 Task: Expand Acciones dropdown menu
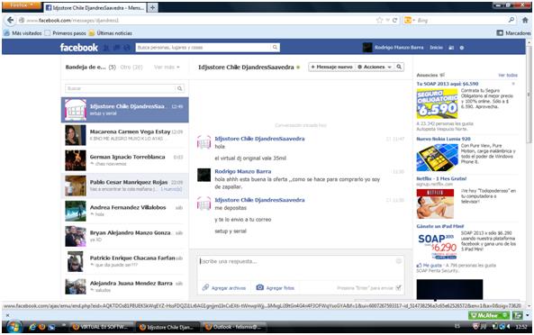click(x=374, y=67)
